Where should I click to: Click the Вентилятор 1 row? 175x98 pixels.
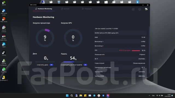tap(120, 42)
